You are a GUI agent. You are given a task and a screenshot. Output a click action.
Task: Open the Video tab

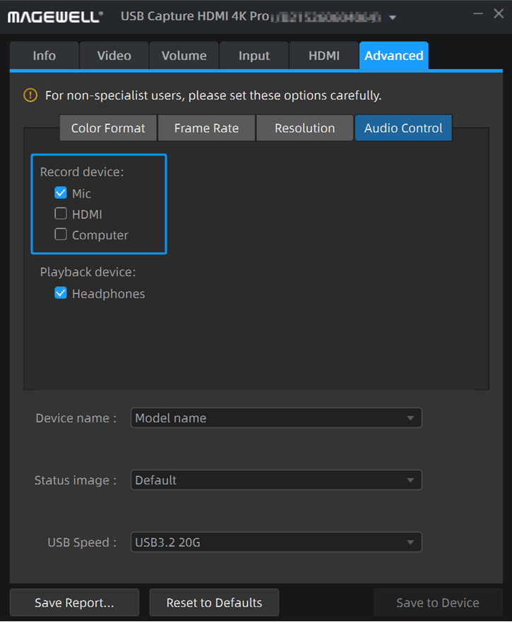pyautogui.click(x=114, y=56)
